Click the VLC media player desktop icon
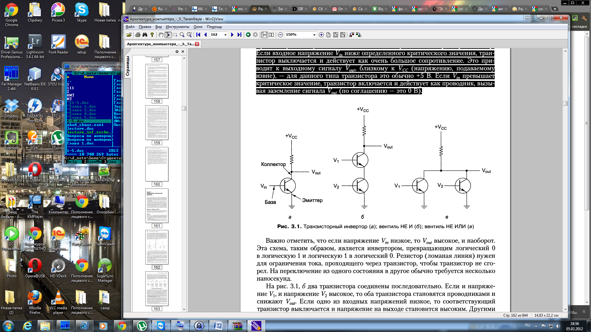 (58, 302)
